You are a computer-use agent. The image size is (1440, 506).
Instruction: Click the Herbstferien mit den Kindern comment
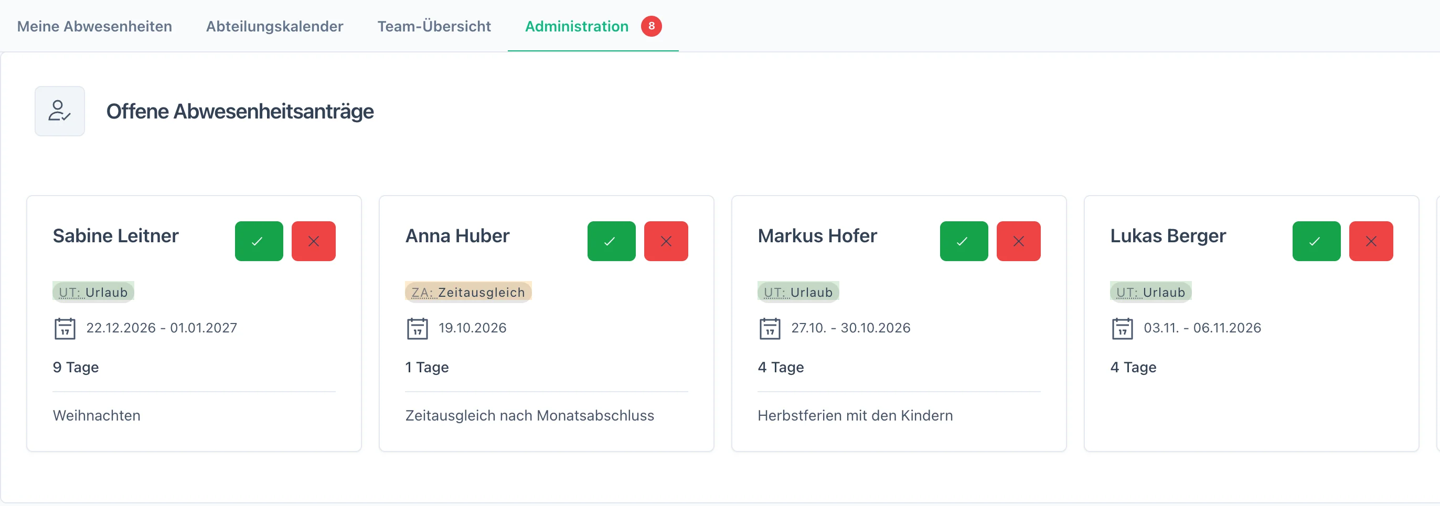[855, 415]
